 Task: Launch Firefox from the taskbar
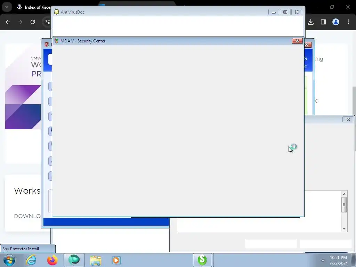(x=52, y=260)
